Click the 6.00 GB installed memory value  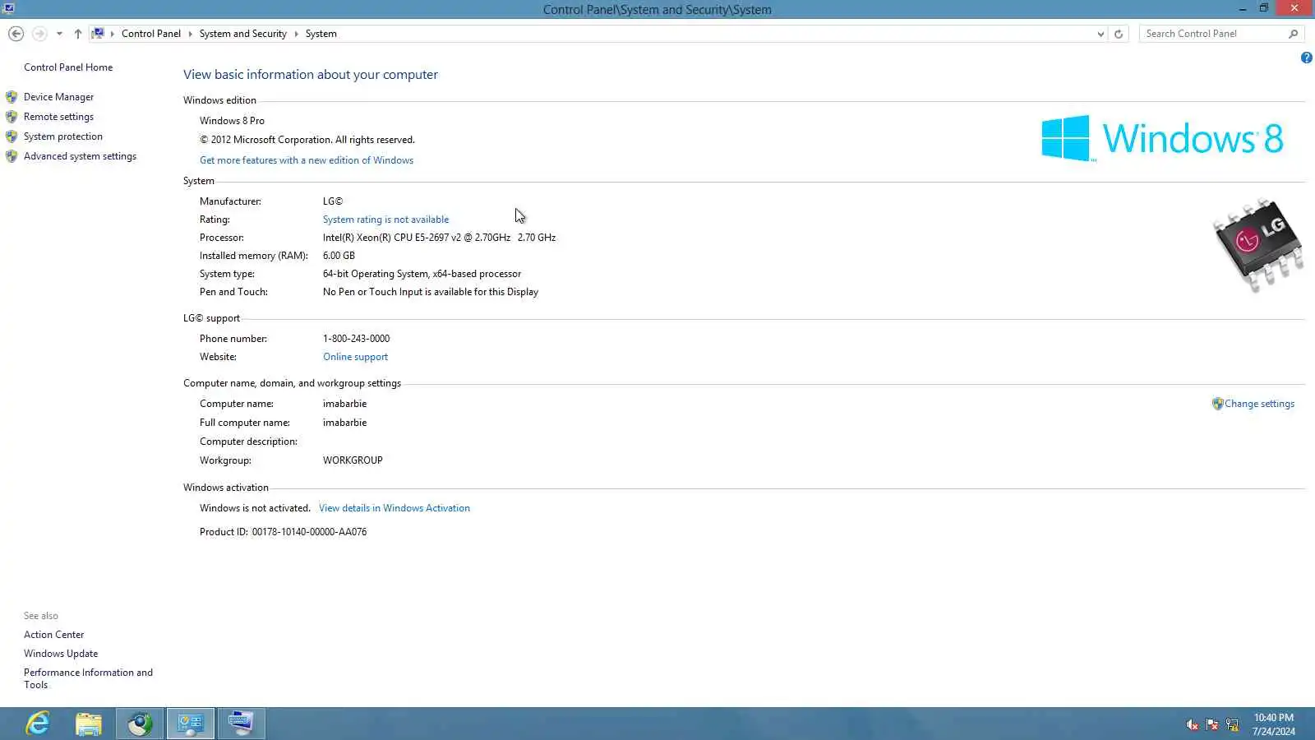coord(339,256)
